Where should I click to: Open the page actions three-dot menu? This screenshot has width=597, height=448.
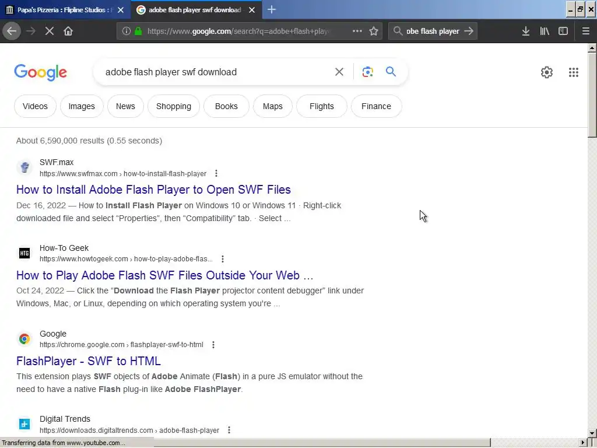pyautogui.click(x=357, y=31)
